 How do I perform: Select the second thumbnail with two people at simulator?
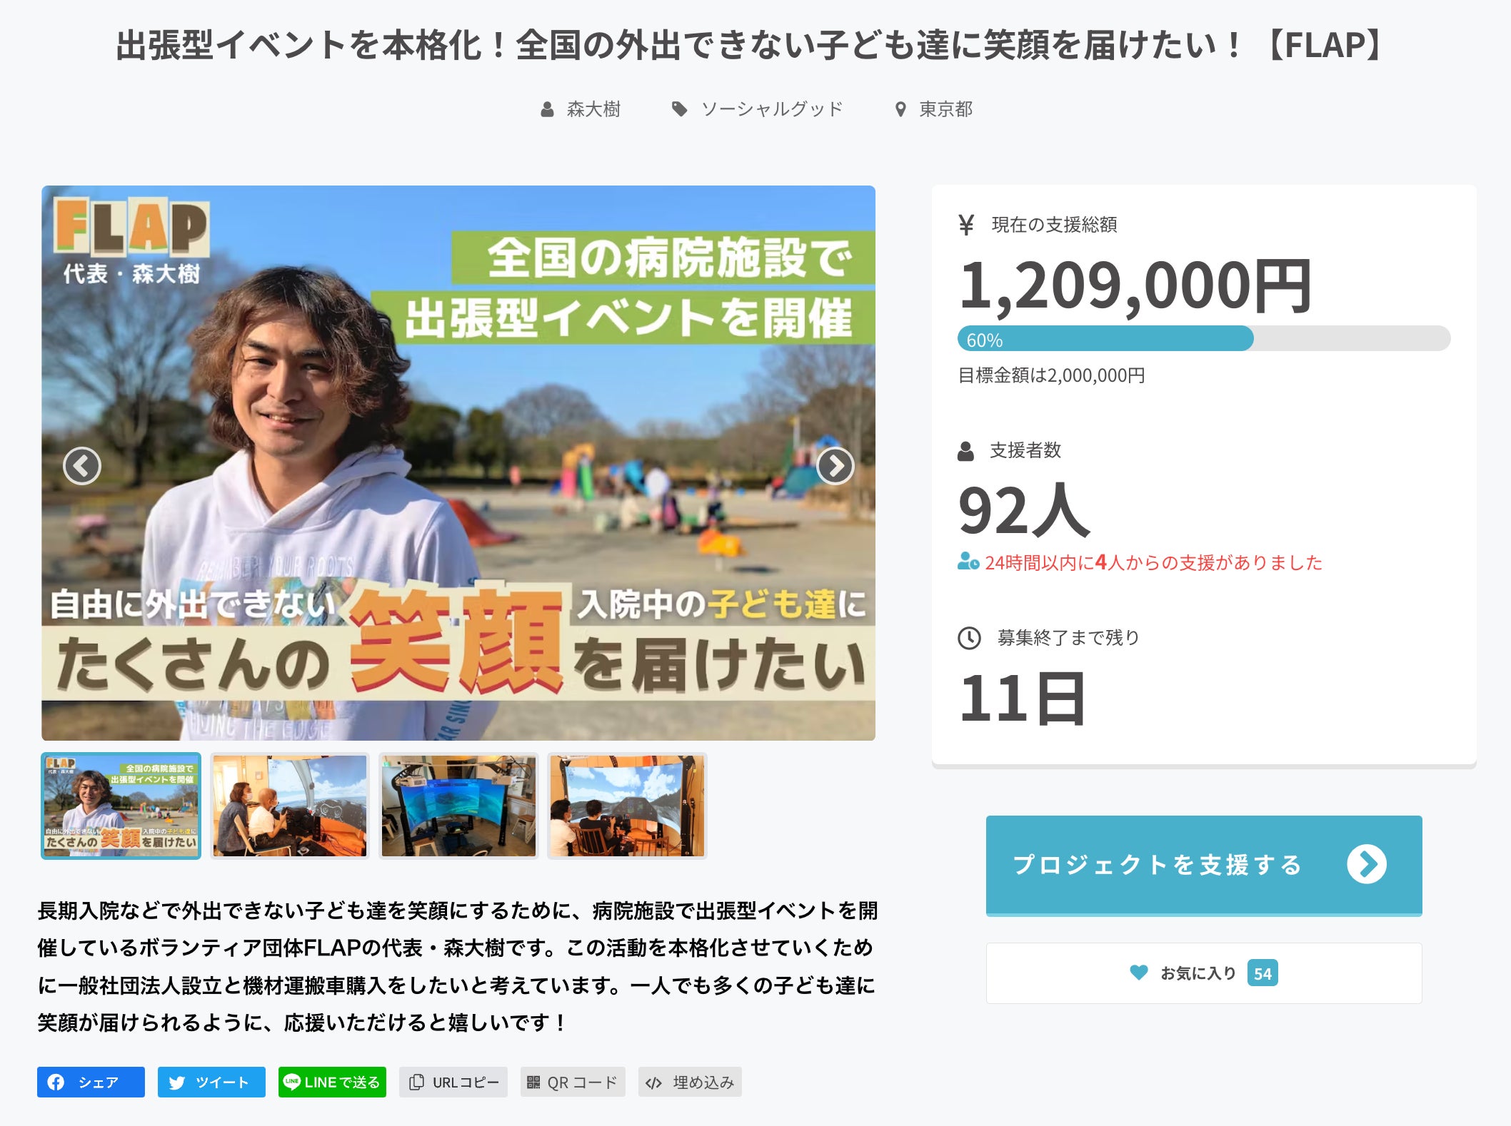point(289,806)
